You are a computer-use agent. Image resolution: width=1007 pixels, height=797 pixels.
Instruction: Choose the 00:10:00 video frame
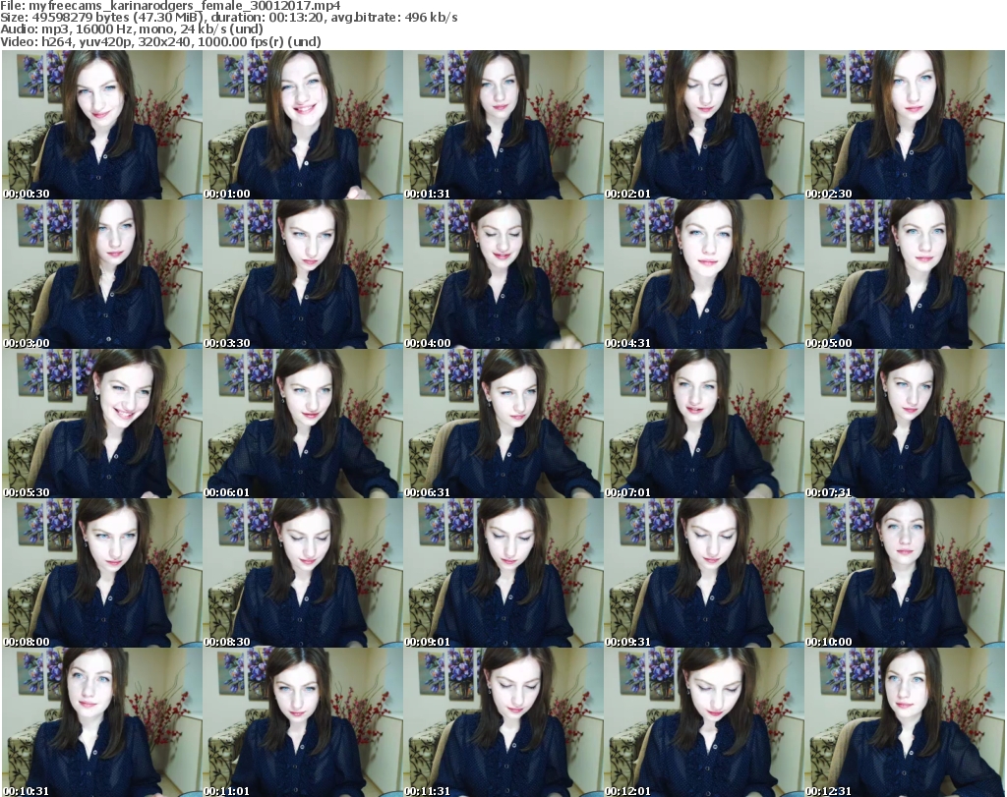point(905,574)
